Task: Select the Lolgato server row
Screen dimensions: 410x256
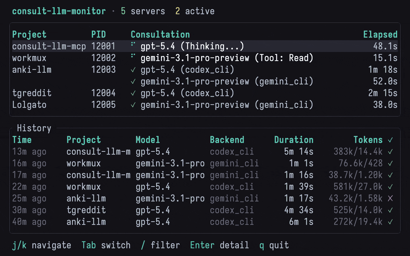Action: tap(205, 105)
